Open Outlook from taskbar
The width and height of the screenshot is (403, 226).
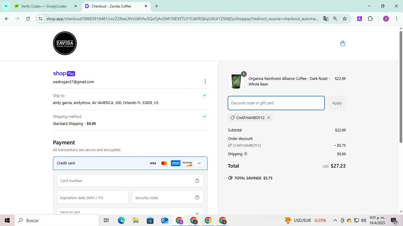[x=165, y=220]
